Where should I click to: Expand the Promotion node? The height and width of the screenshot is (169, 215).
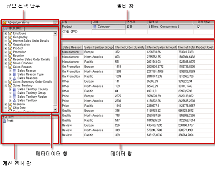coord(5,52)
